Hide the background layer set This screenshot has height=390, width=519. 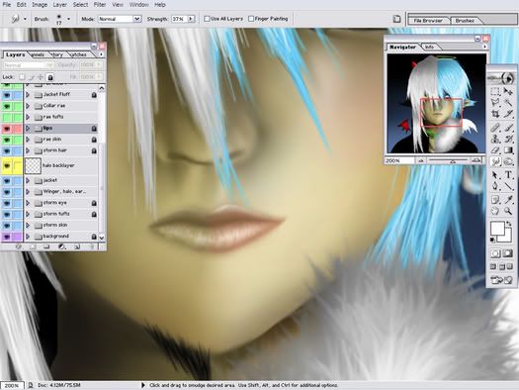coord(7,237)
